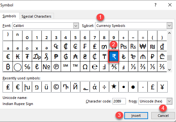
Task: Choose the Dong sign ₫
Action: (x=162, y=46)
